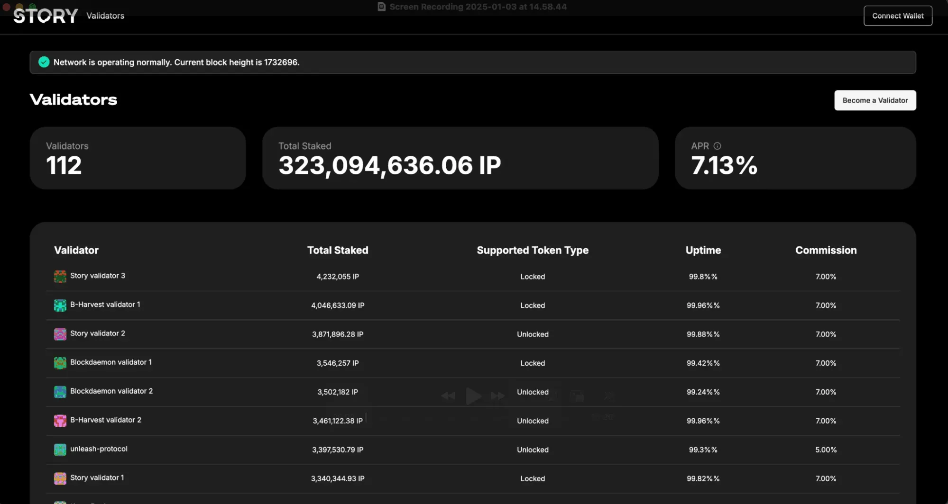The image size is (948, 504).
Task: Open the B-Harvest validator 1 name
Action: 105,305
